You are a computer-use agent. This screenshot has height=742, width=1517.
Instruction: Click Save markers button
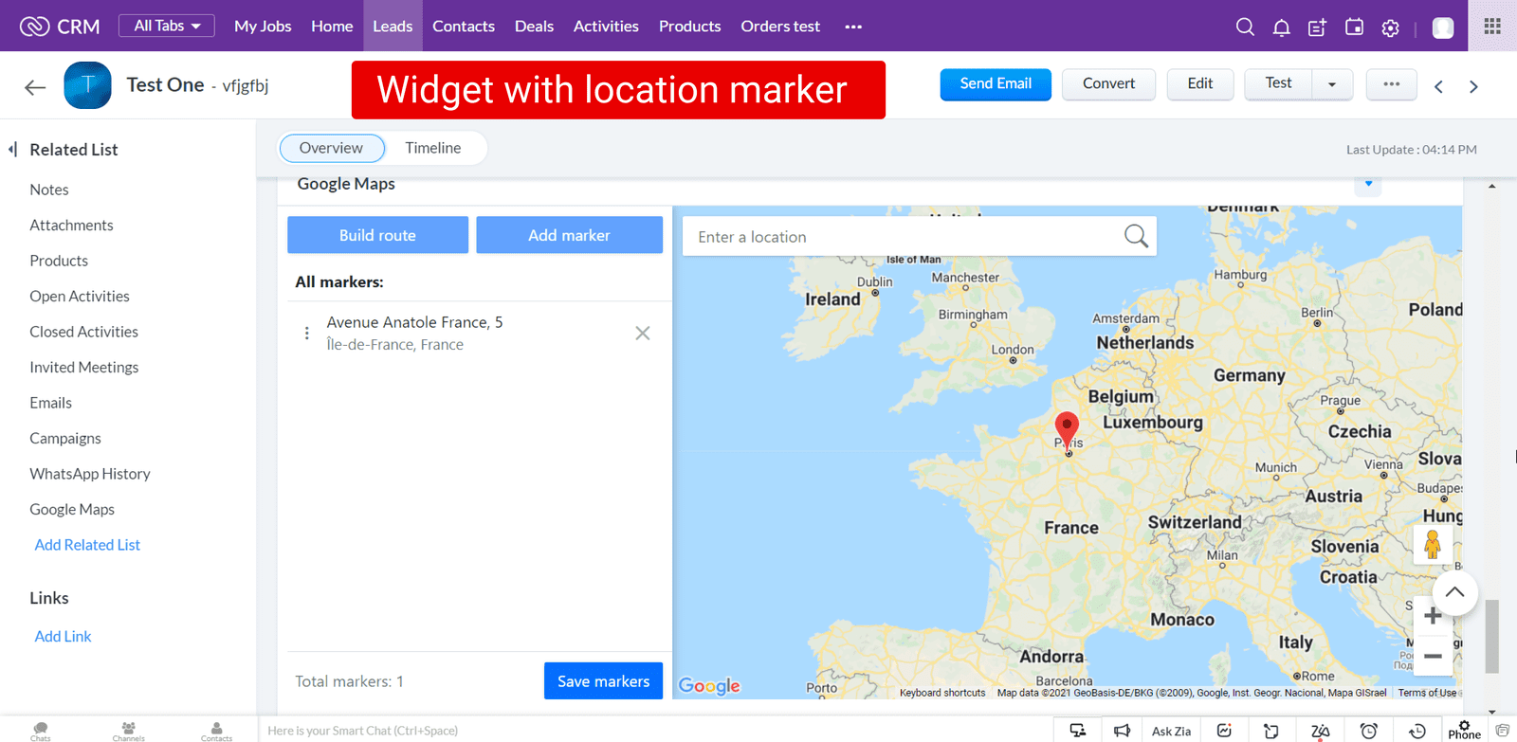point(603,681)
